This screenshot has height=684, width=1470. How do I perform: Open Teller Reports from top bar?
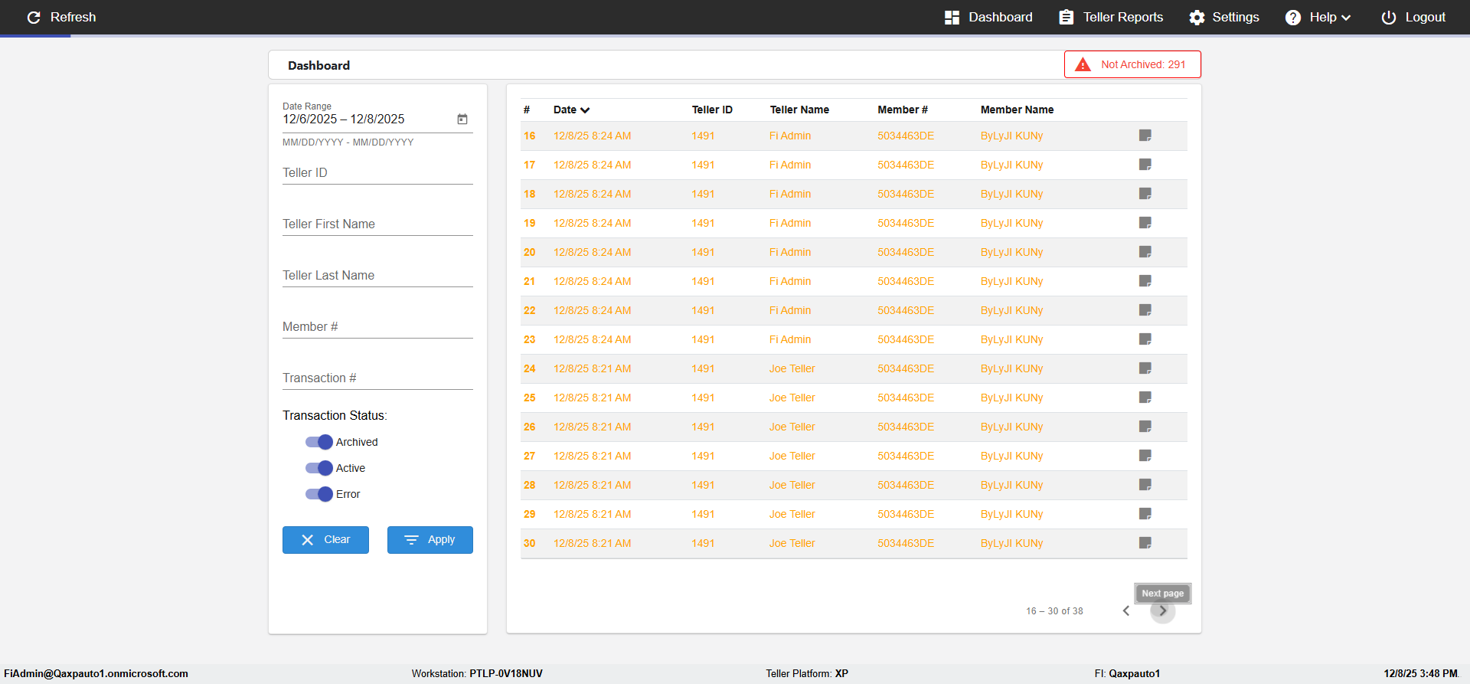tap(1111, 17)
